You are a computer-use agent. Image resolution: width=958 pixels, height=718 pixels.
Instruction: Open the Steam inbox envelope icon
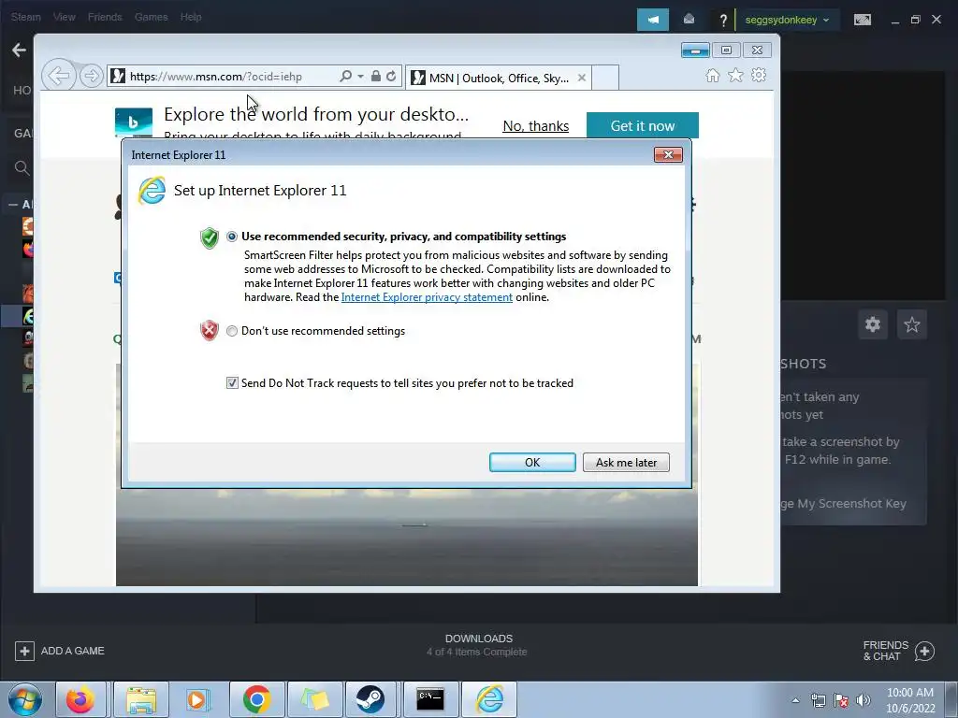point(689,20)
